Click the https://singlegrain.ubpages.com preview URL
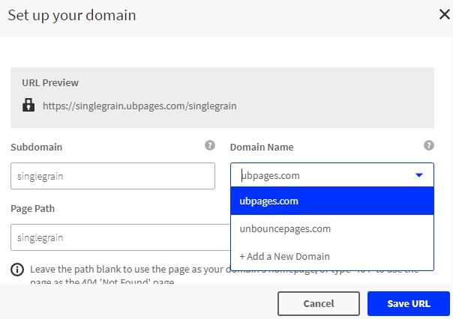This screenshot has height=319, width=453. (x=139, y=106)
